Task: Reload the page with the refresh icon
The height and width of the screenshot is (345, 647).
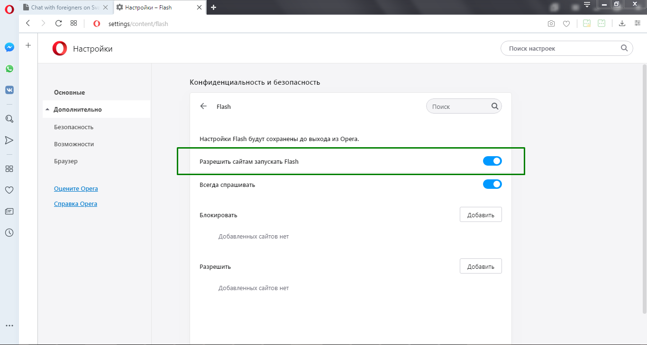Action: click(x=58, y=23)
